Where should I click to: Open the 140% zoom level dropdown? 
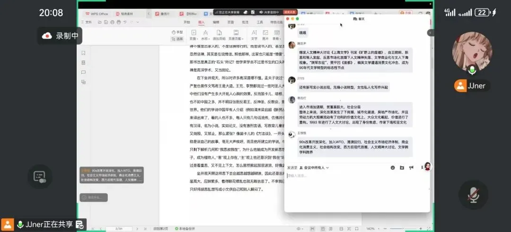coord(372,229)
